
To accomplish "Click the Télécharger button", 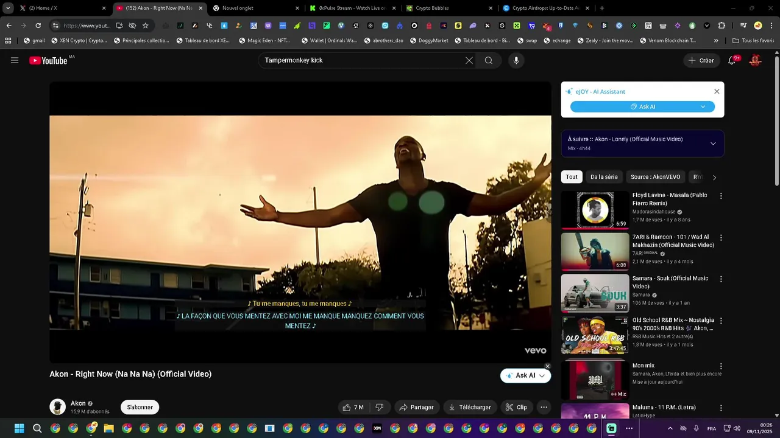I will (x=470, y=407).
